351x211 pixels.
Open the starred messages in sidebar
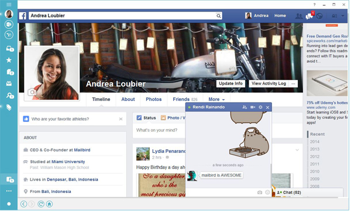(x=9, y=60)
